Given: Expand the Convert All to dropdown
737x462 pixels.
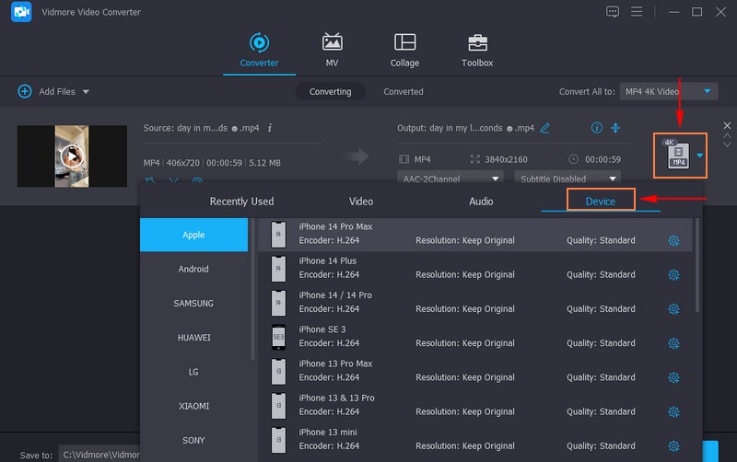Looking at the screenshot, I should tap(708, 91).
